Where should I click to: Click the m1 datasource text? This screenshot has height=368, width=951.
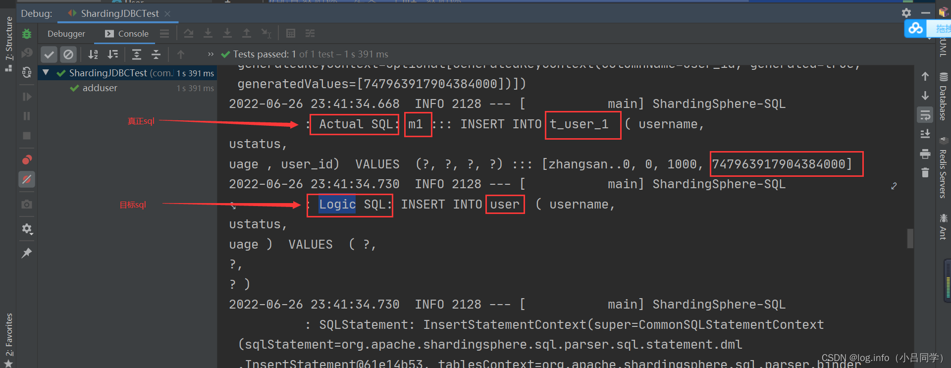[x=416, y=124]
